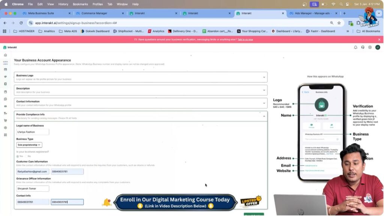Click the Talk to us now link
Image resolution: width=384 pixels, height=216 pixels.
pos(245,39)
